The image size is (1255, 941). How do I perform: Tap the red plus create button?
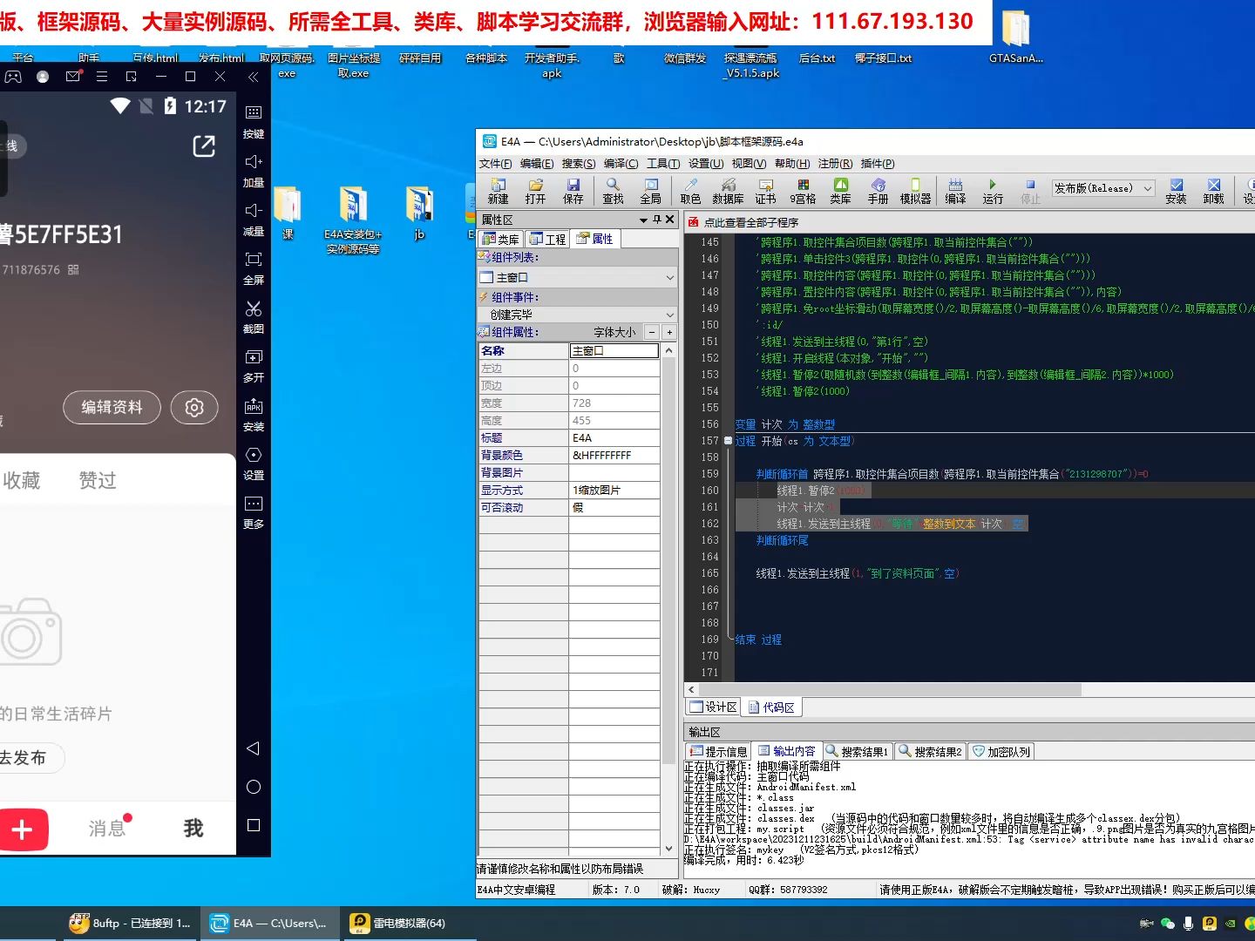point(23,829)
